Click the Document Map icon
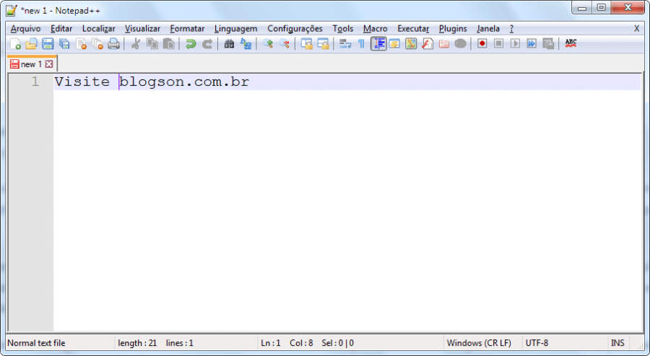The width and height of the screenshot is (650, 356). [x=411, y=43]
